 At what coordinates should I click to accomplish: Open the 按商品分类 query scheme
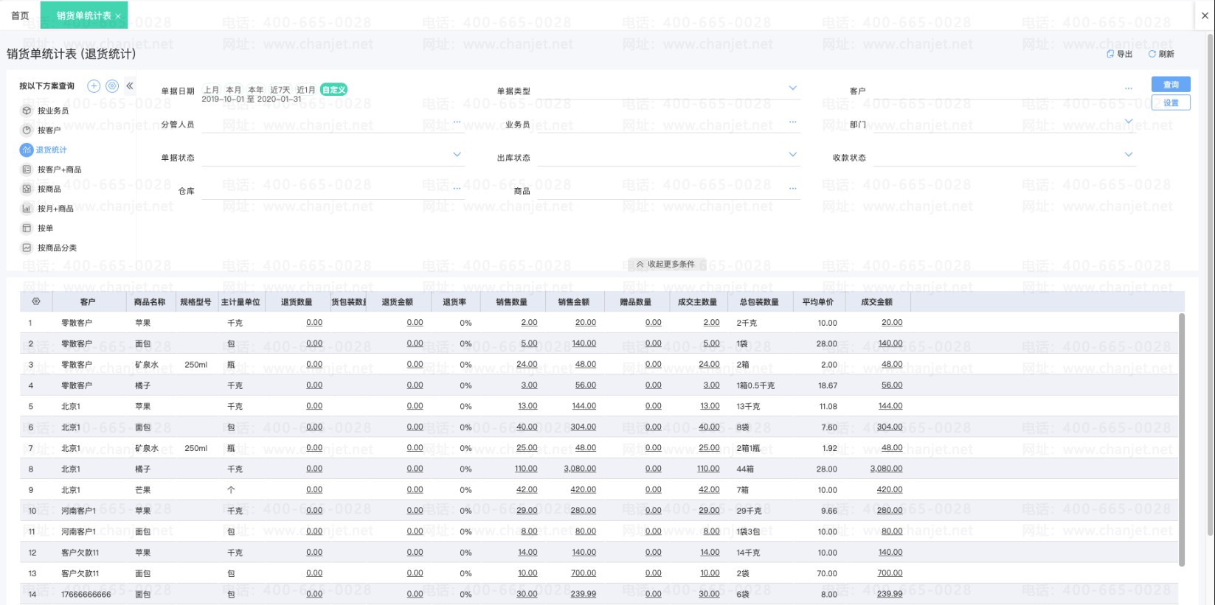pos(58,248)
